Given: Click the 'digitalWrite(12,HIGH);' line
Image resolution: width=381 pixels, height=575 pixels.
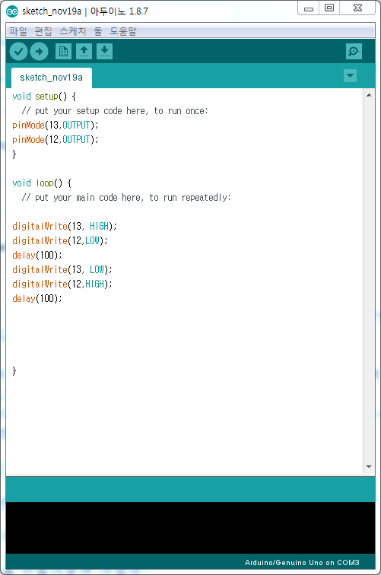Looking at the screenshot, I should click(62, 284).
